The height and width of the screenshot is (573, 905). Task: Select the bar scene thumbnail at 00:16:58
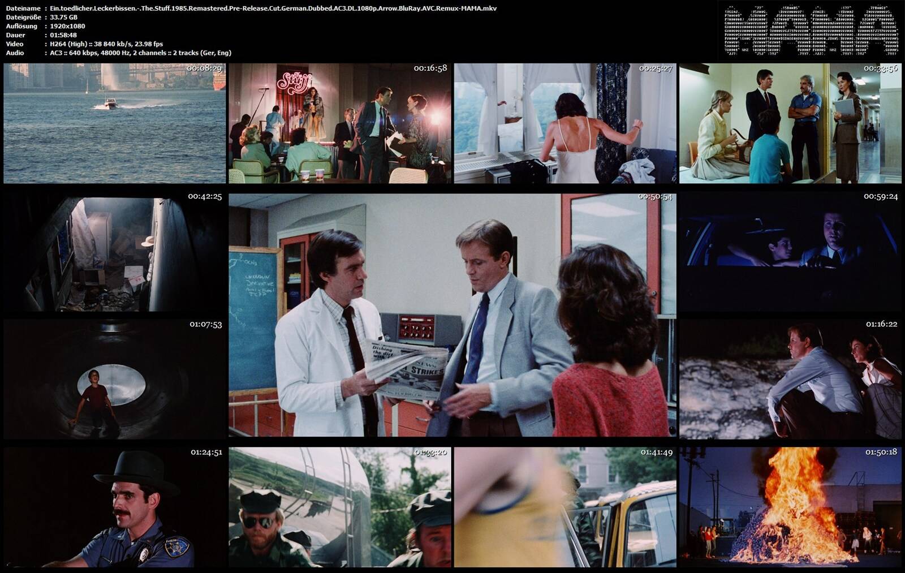click(339, 123)
